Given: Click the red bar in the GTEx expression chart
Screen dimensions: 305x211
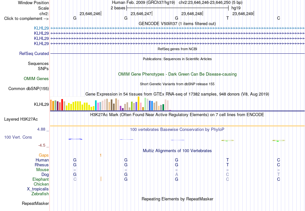Looking at the screenshot, I should pos(62,105).
